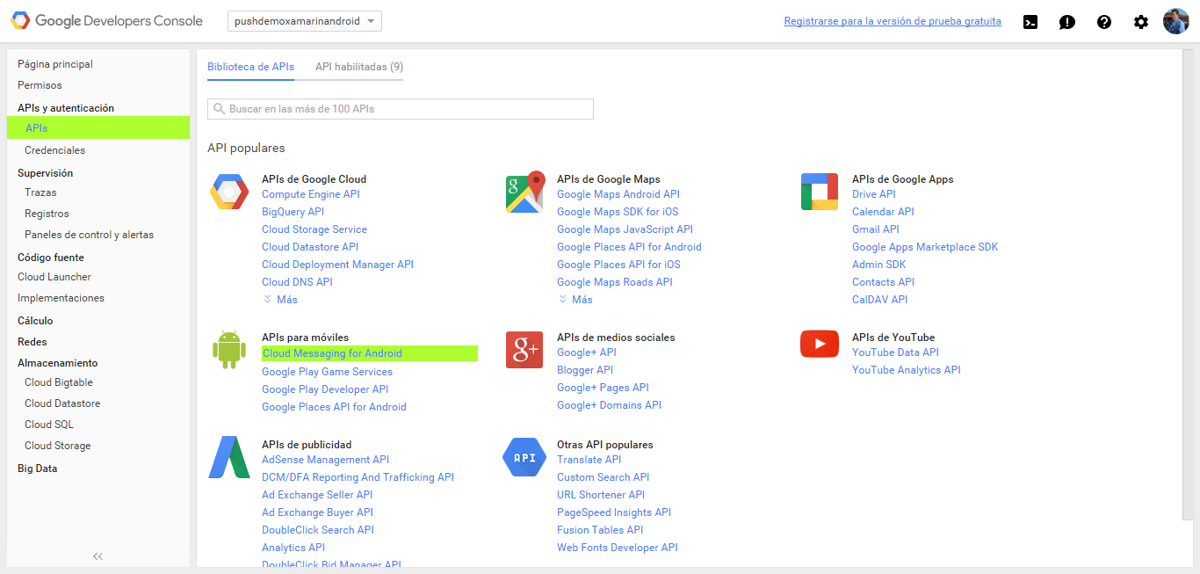
Task: Click the AdWords triangle icon
Action: tap(229, 457)
